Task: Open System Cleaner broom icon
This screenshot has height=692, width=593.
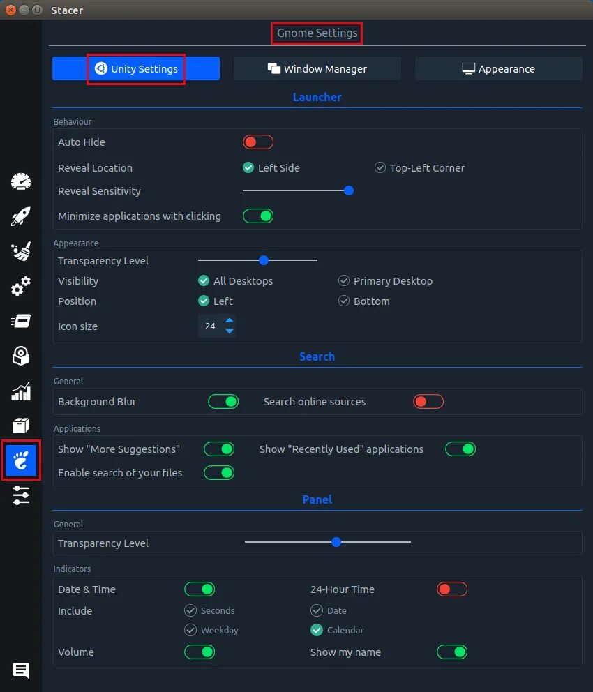Action: point(21,251)
